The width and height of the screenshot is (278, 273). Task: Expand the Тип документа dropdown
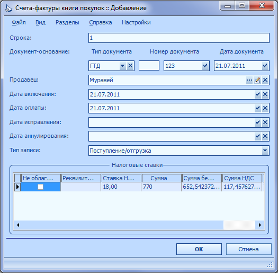point(122,66)
